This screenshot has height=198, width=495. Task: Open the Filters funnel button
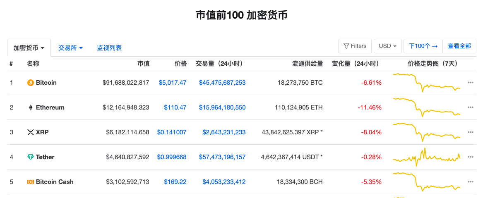click(355, 46)
